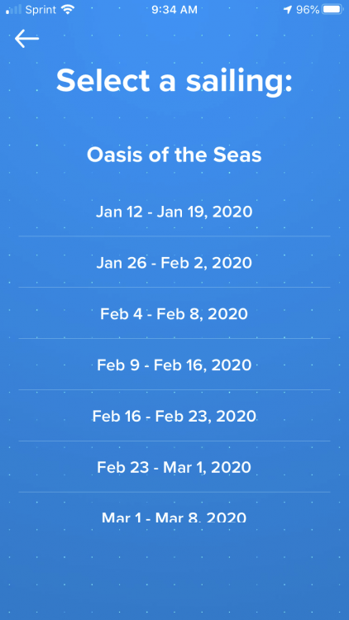Click the Select a sailing heading
This screenshot has width=349, height=620.
[x=174, y=81]
